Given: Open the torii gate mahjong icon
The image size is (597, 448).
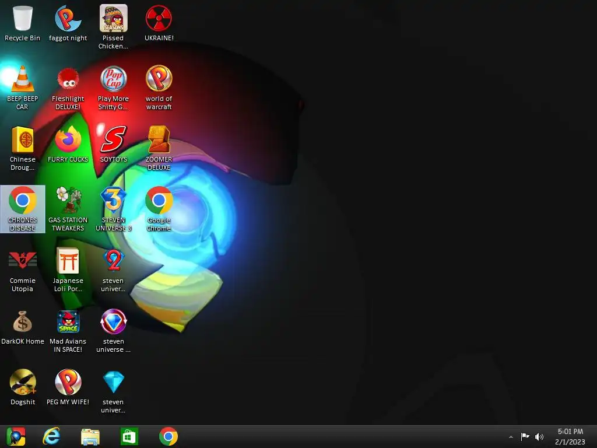Looking at the screenshot, I should (68, 261).
